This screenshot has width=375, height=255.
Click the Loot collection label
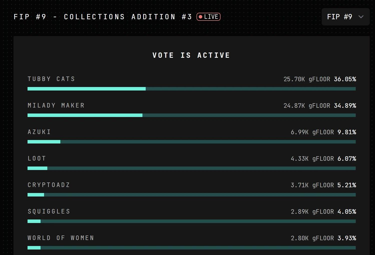point(37,158)
